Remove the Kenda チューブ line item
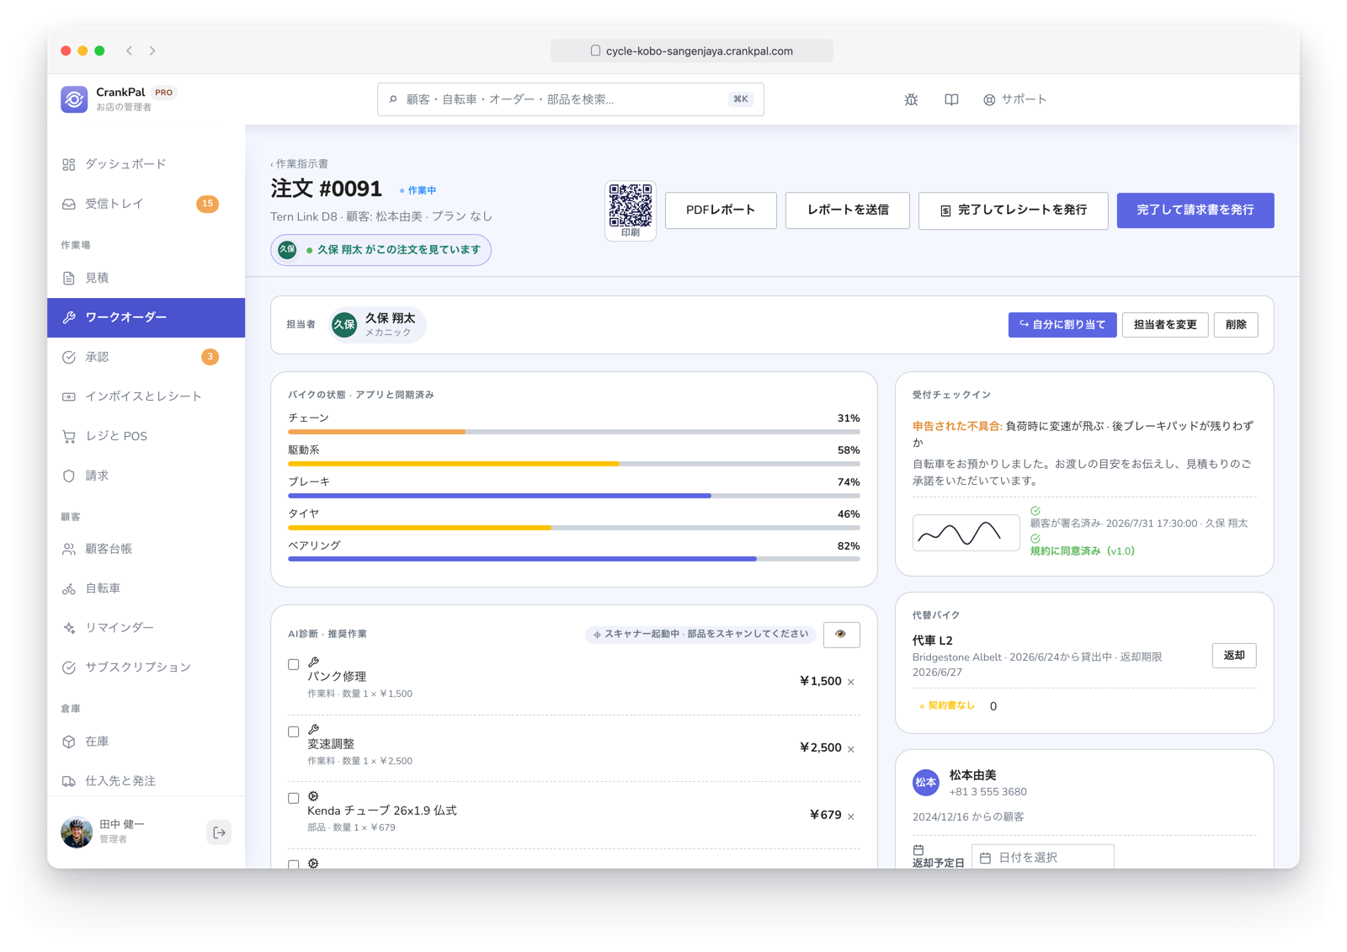 851,816
